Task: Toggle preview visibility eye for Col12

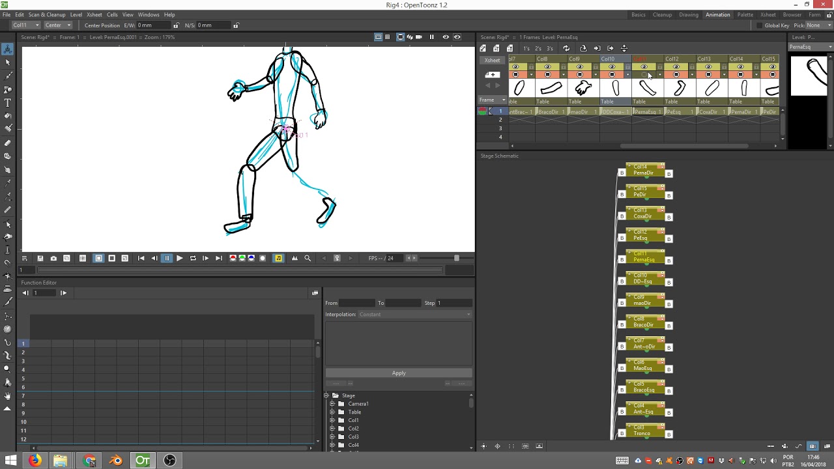Action: tap(676, 66)
